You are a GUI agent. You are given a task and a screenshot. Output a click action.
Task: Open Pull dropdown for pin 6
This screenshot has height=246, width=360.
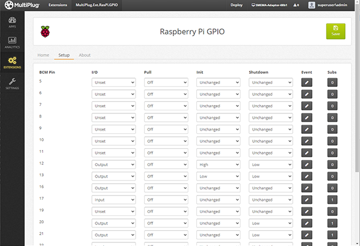click(x=166, y=94)
